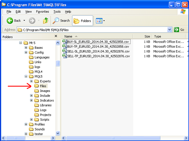Click the address bar path field

92,30
